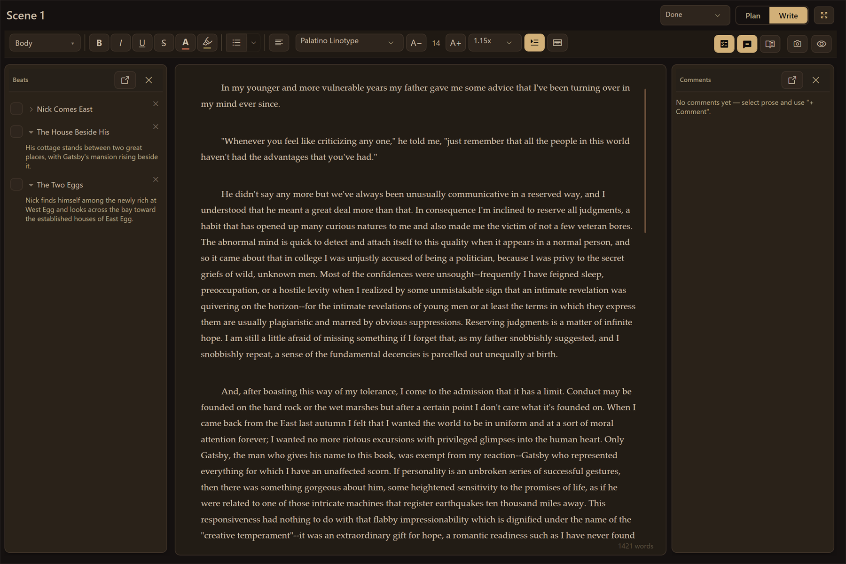Screen dimensions: 846x564
Task: Toggle the Beats panel button
Action: 724,44
